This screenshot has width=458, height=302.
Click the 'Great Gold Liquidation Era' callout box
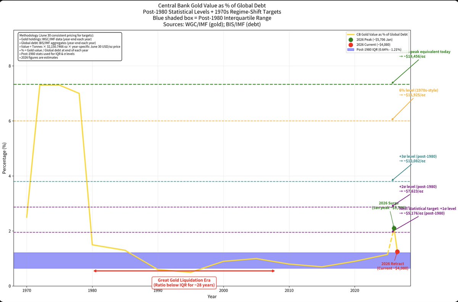pos(184,283)
